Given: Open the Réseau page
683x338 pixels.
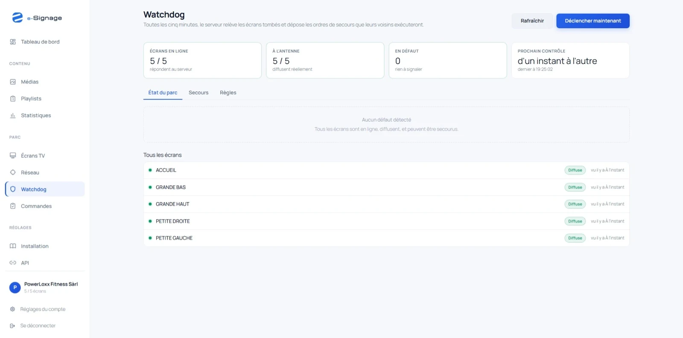Looking at the screenshot, I should (x=45, y=173).
